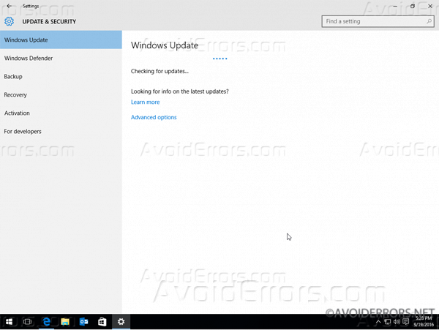Click the Update & Security gear icon

[10, 21]
